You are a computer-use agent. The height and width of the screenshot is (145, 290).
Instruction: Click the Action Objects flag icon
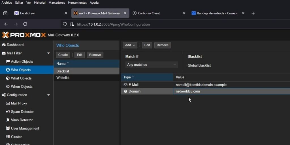pyautogui.click(x=8, y=61)
